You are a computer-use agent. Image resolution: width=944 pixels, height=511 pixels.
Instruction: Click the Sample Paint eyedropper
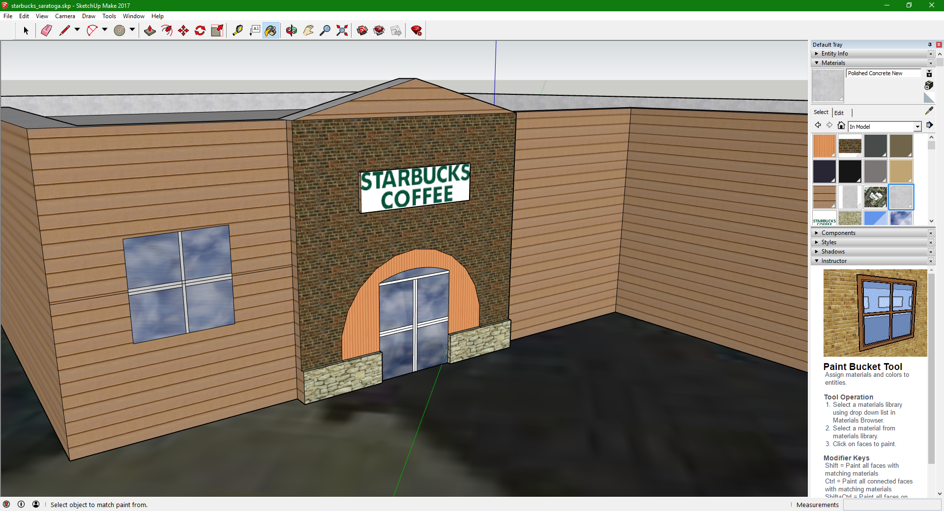pos(929,111)
